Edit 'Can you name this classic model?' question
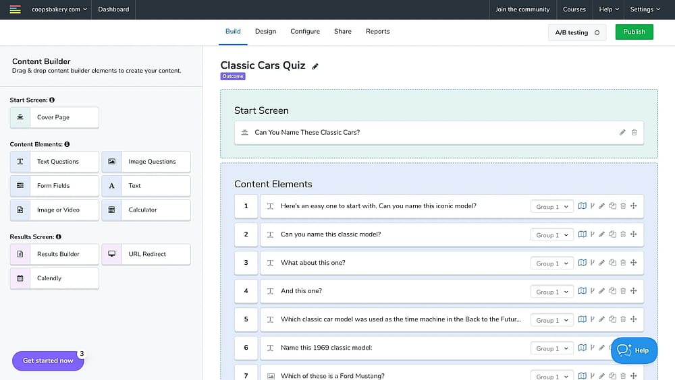 click(x=602, y=234)
